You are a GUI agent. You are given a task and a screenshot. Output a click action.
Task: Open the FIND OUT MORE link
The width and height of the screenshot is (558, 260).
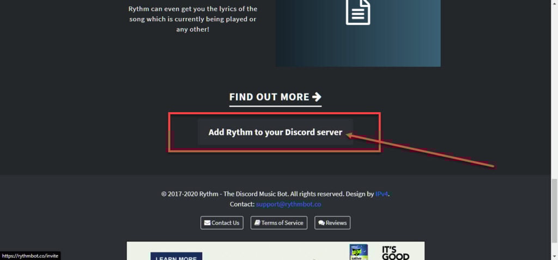coord(275,97)
